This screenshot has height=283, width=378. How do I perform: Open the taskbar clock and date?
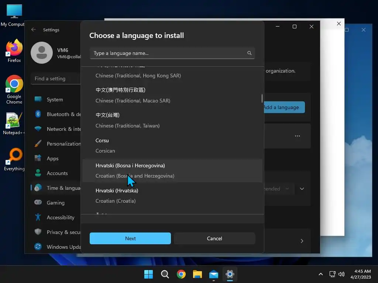tap(361, 274)
